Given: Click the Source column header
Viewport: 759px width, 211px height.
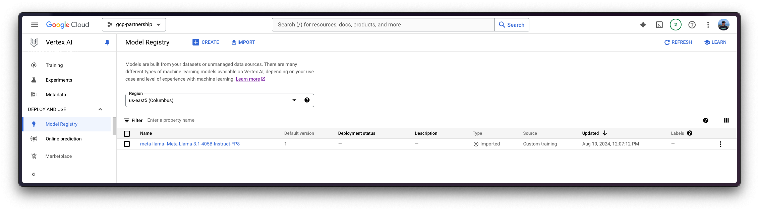Looking at the screenshot, I should (530, 133).
